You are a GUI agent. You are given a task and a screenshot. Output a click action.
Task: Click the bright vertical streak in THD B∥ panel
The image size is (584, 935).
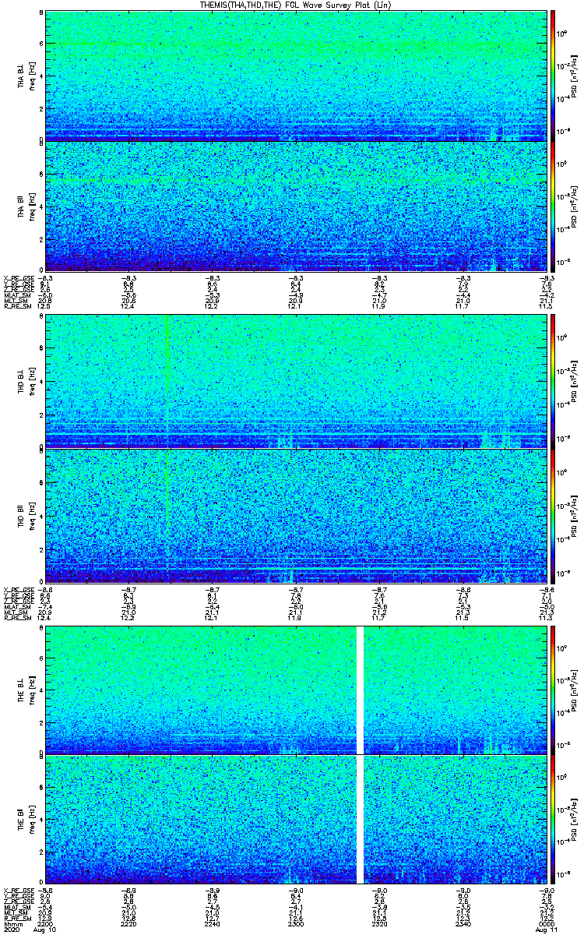pos(167,503)
